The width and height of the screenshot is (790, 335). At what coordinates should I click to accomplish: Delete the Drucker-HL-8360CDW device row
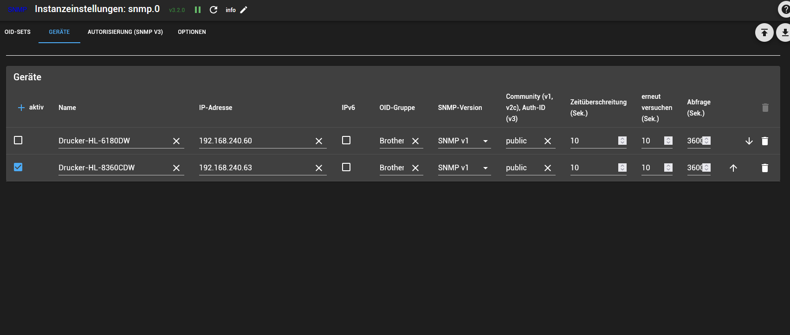pyautogui.click(x=765, y=168)
